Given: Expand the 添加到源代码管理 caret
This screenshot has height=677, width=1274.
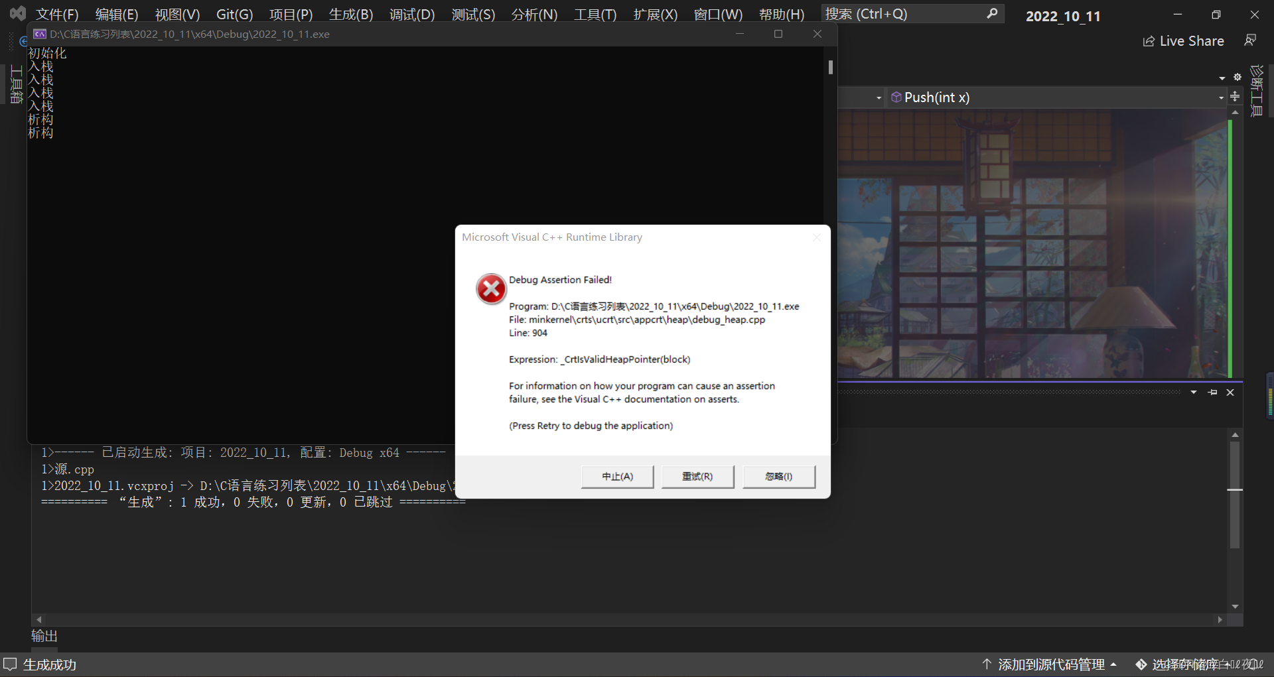Looking at the screenshot, I should [1114, 664].
